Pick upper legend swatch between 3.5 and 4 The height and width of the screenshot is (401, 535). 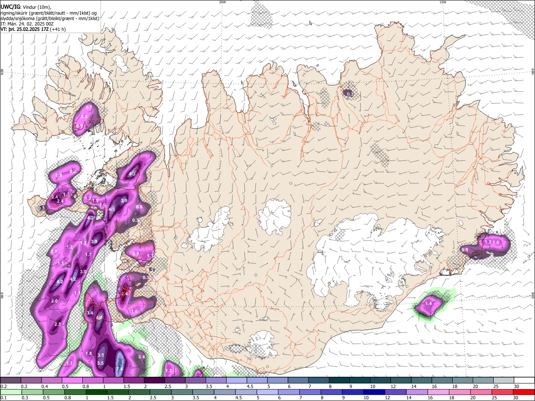click(216, 381)
